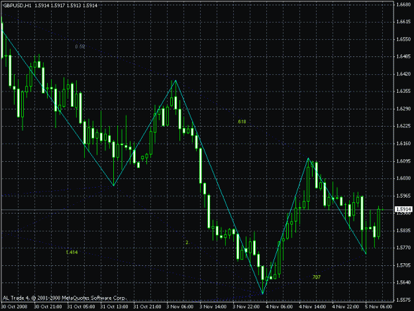Pick the 1.6355 label on price axis

(x=404, y=91)
